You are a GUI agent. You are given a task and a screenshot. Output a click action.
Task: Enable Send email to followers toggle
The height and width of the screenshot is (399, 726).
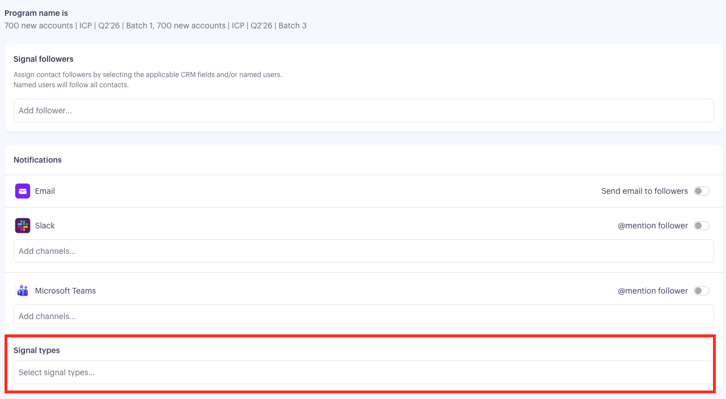(702, 191)
